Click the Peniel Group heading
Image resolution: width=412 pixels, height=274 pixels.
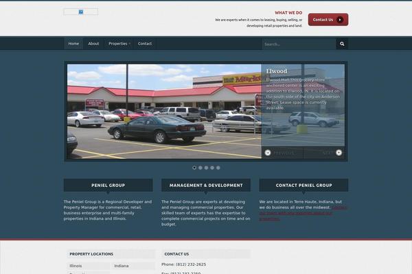pyautogui.click(x=108, y=185)
